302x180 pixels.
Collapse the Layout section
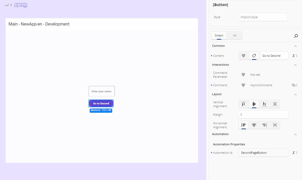[295, 94]
